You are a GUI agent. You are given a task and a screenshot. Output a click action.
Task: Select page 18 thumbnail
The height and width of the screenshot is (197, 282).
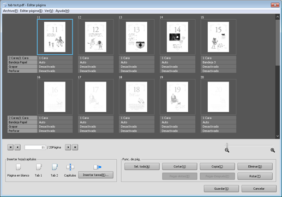pos(137,97)
